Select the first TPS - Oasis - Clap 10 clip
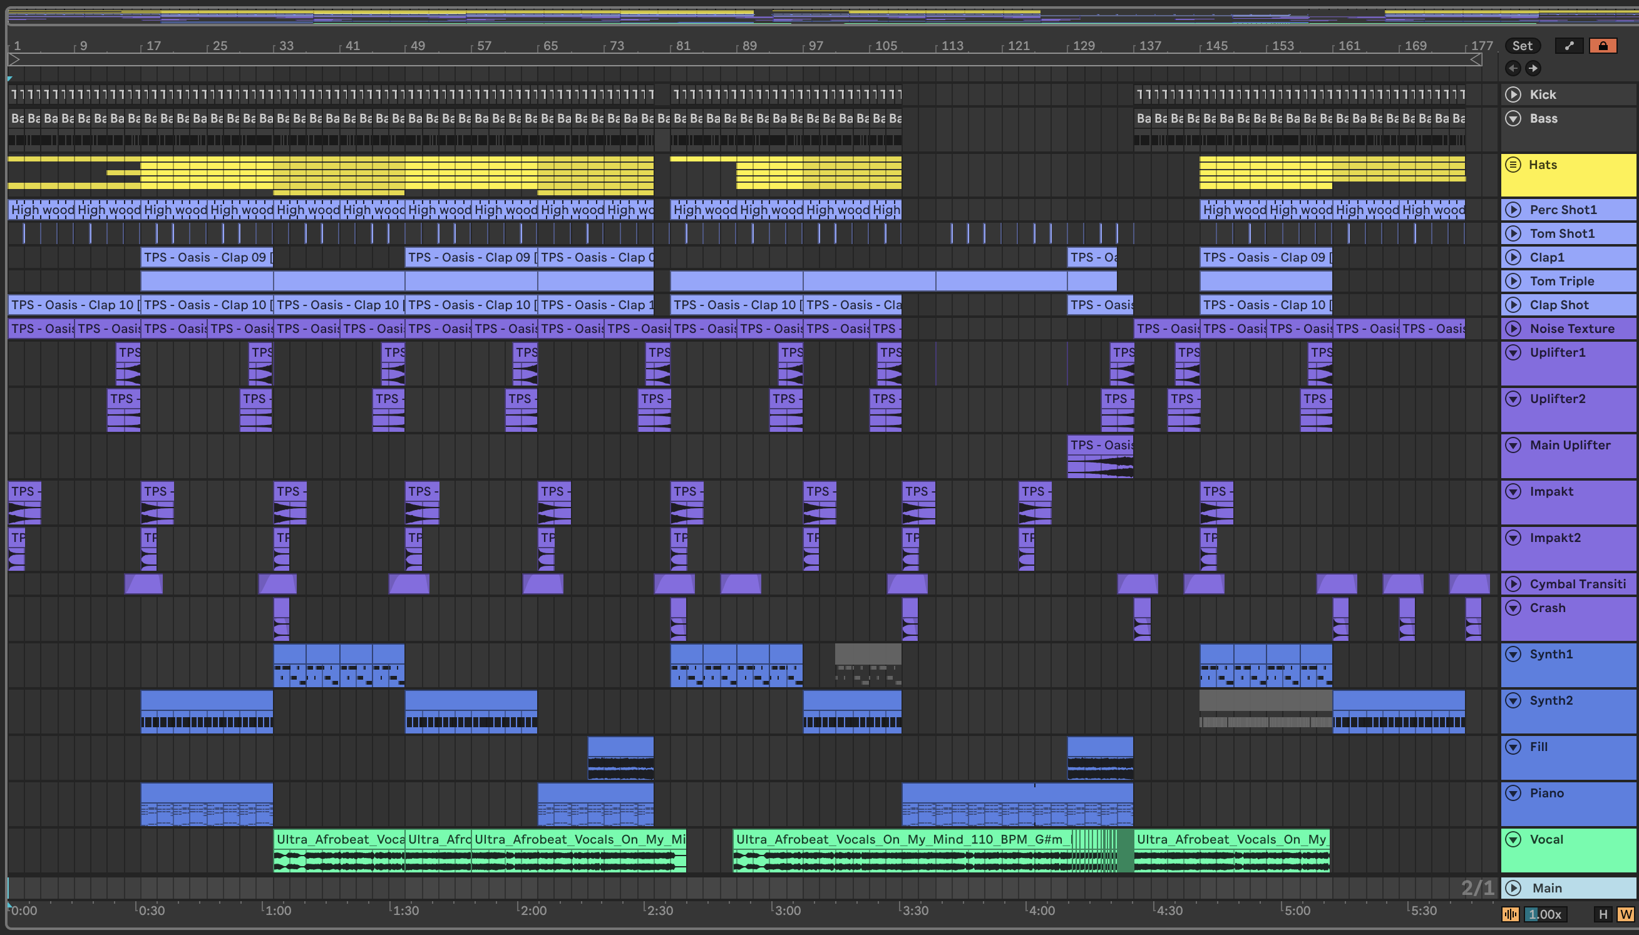1639x935 pixels. pos(74,304)
